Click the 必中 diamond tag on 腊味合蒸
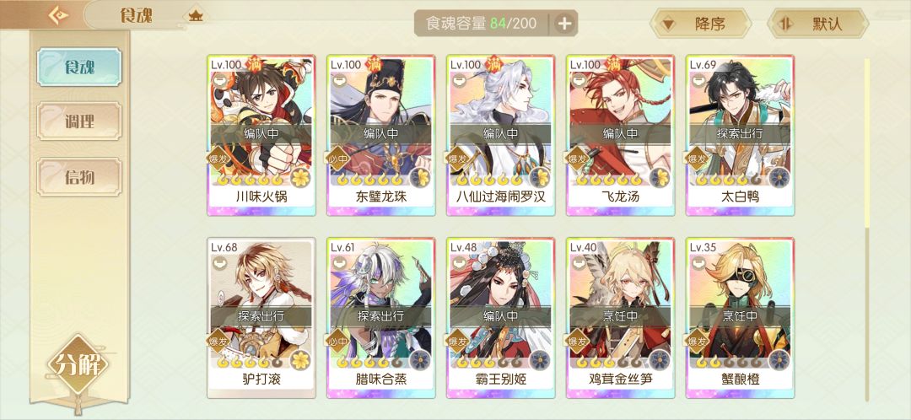Image resolution: width=911 pixels, height=420 pixels. pos(339,341)
